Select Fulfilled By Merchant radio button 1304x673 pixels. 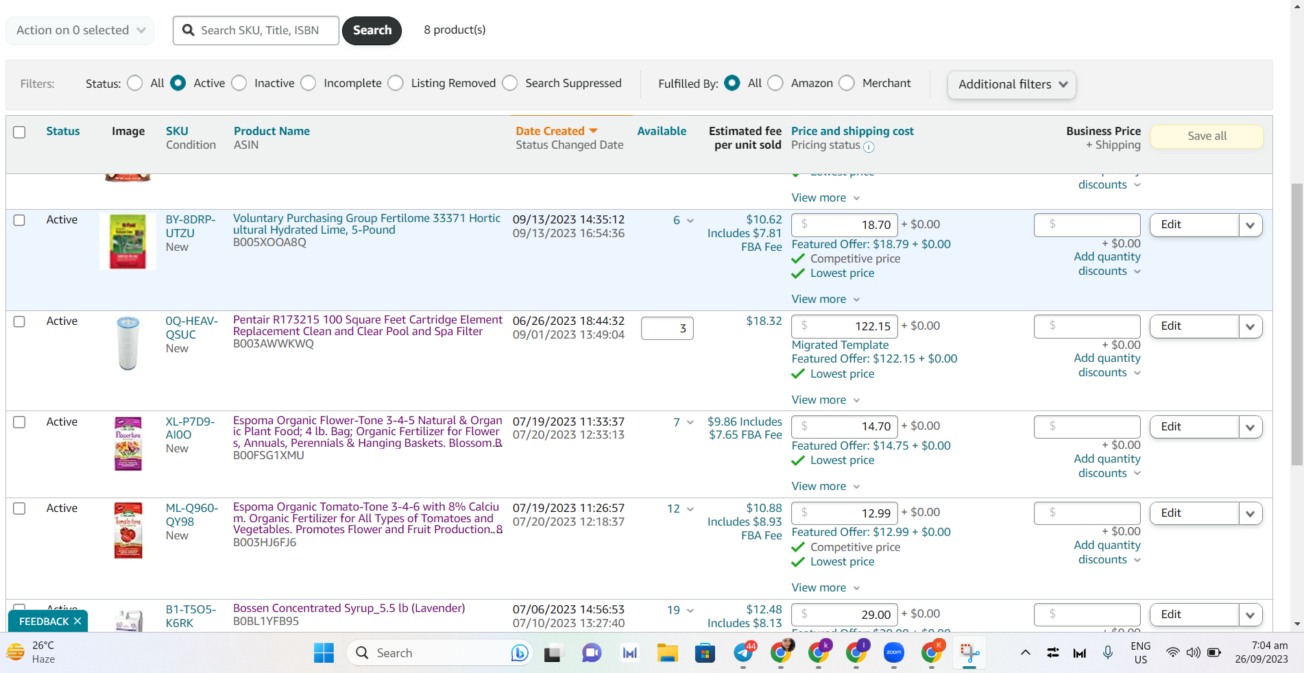pos(847,83)
